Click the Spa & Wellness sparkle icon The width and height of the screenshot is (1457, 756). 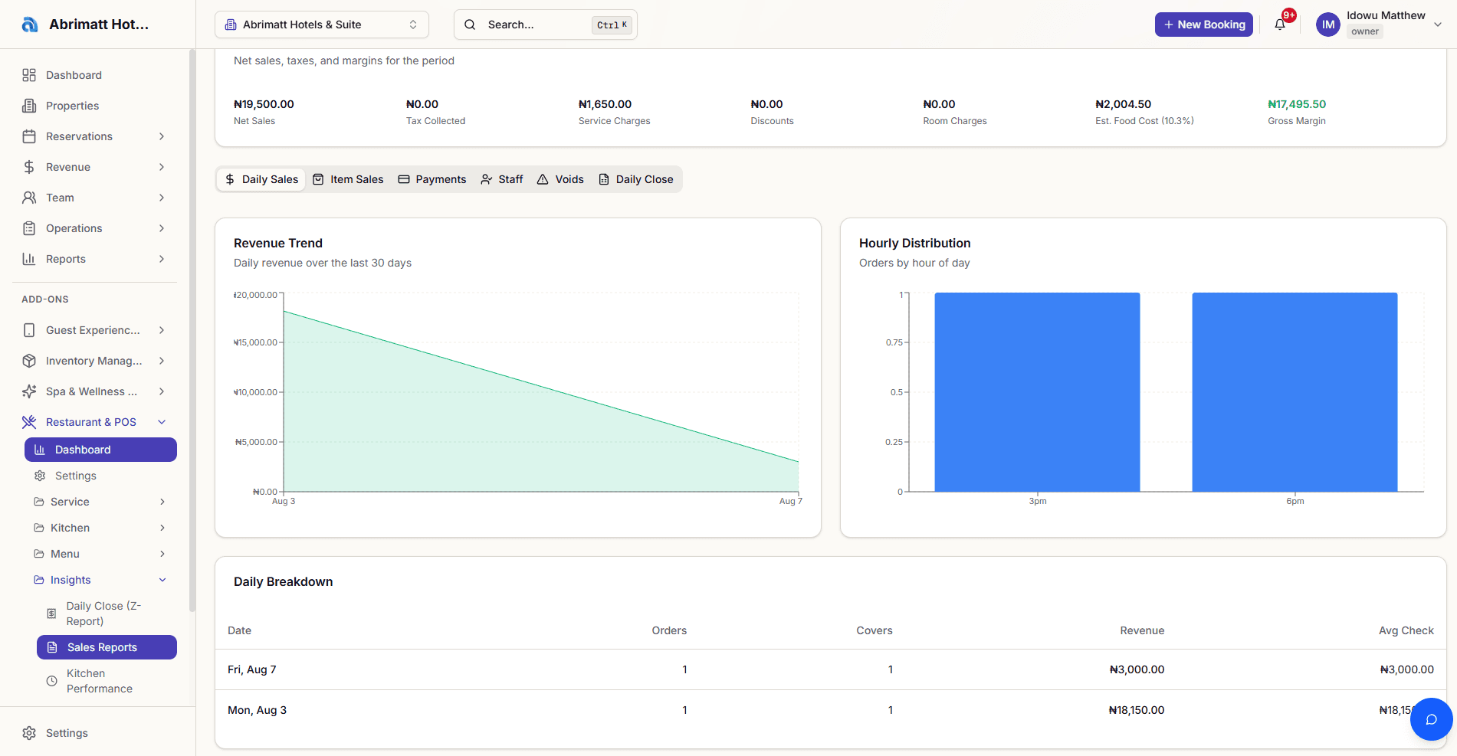point(29,391)
